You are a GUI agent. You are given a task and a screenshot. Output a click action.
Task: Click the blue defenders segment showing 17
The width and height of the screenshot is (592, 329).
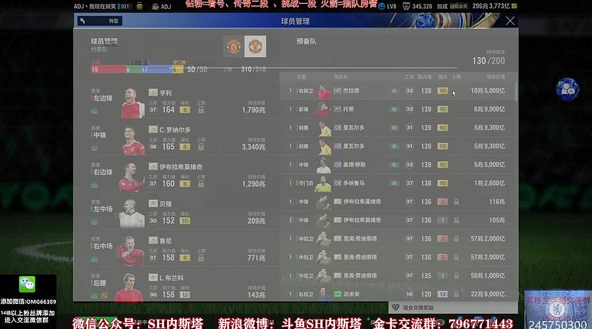point(157,70)
